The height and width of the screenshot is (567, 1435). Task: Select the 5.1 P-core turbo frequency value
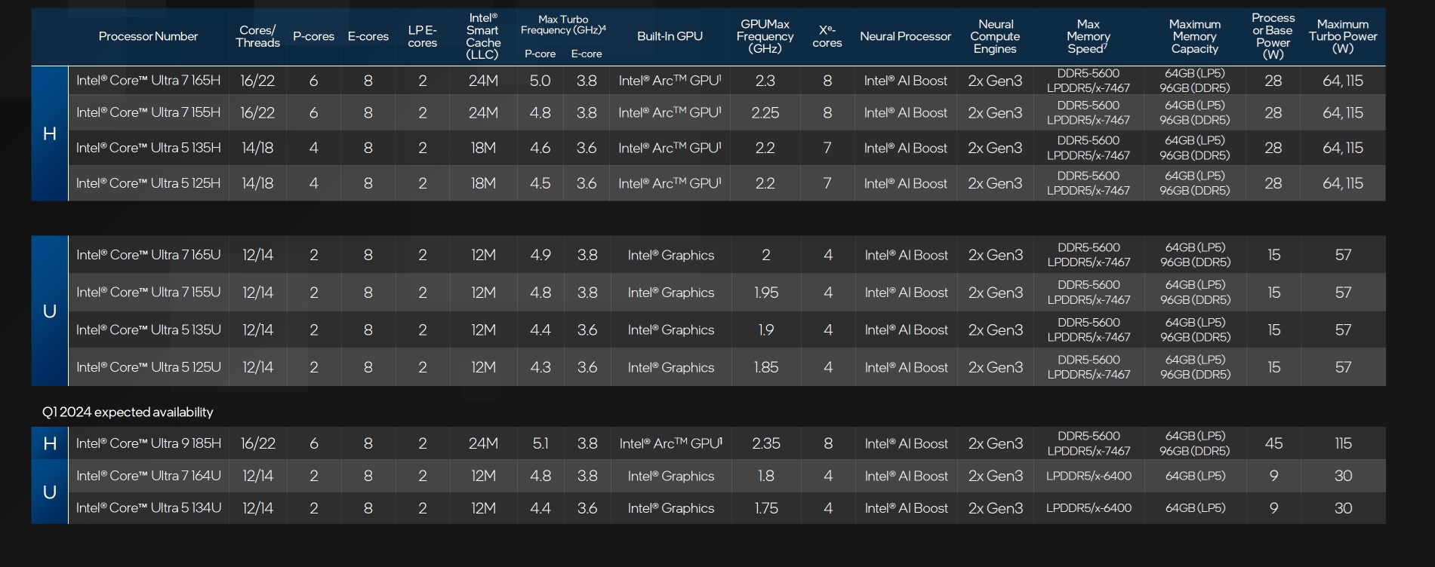click(x=540, y=443)
